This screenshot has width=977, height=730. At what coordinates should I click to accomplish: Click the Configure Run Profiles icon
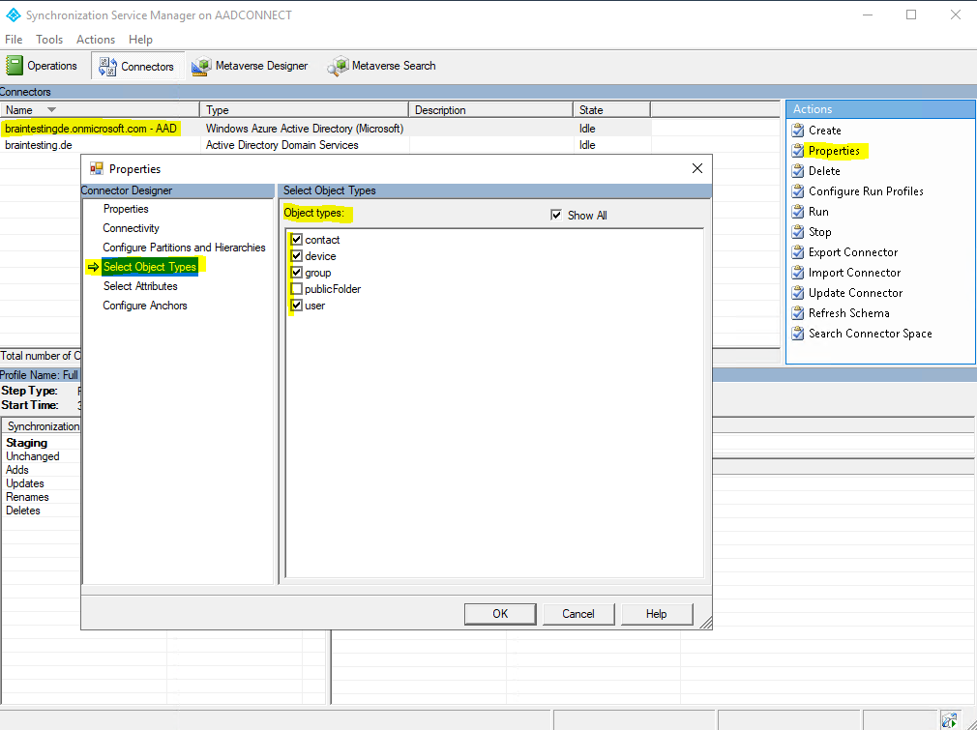pos(798,191)
